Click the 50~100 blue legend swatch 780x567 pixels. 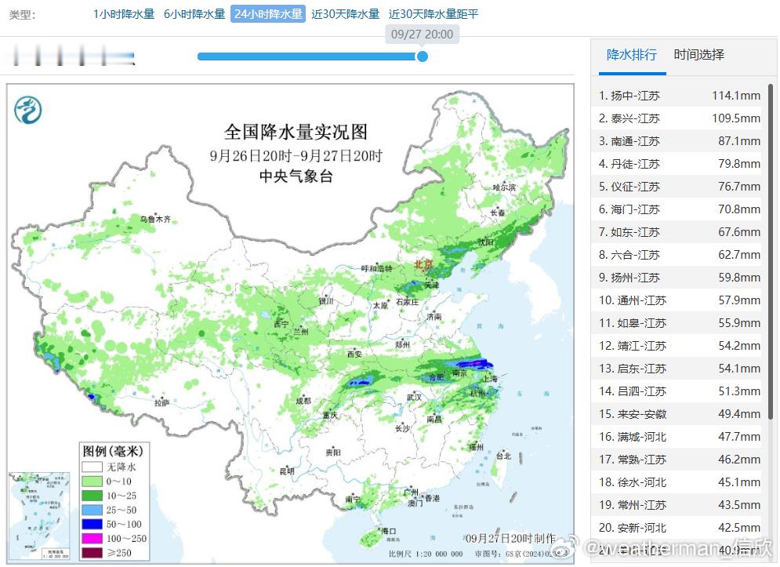(92, 524)
